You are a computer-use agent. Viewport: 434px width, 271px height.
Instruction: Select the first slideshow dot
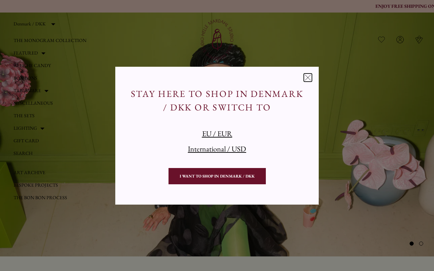[412, 244]
